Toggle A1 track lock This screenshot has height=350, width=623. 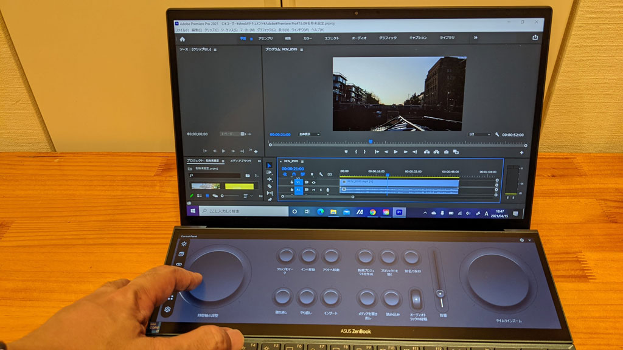pos(291,190)
